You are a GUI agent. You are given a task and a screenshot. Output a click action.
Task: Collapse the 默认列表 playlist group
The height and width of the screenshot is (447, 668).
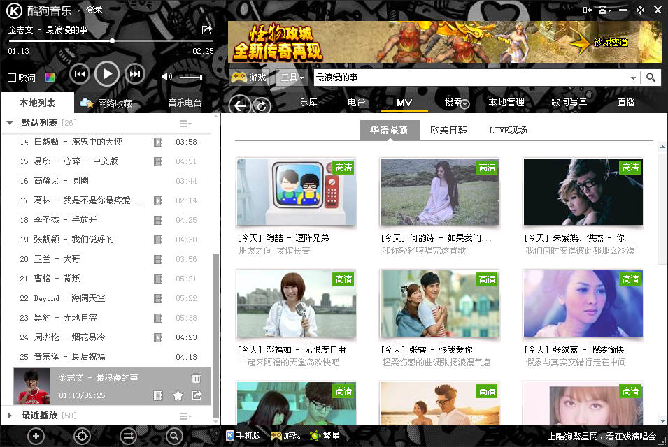pos(10,123)
